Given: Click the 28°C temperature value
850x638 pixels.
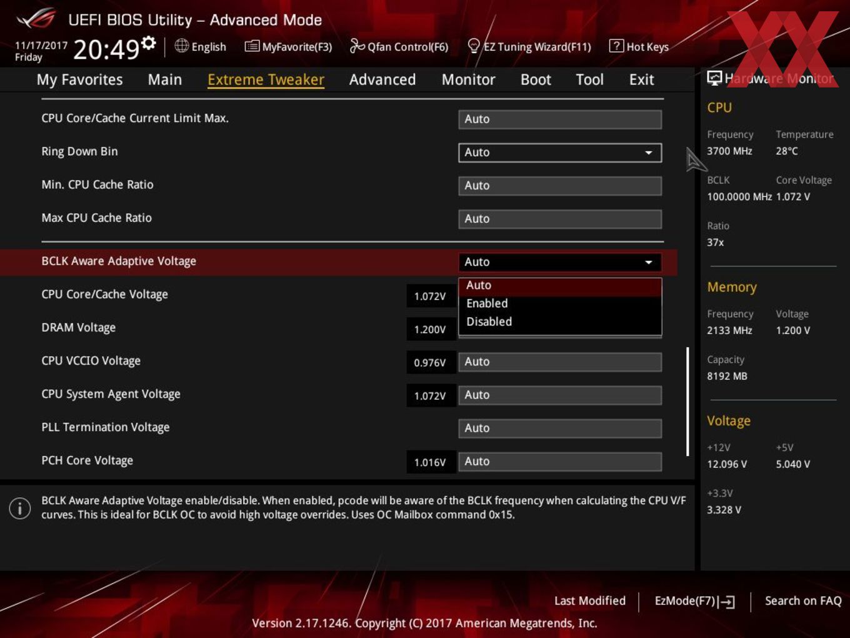Looking at the screenshot, I should pos(787,151).
